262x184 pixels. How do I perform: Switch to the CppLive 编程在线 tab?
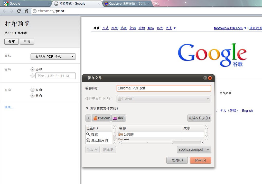coord(127,4)
